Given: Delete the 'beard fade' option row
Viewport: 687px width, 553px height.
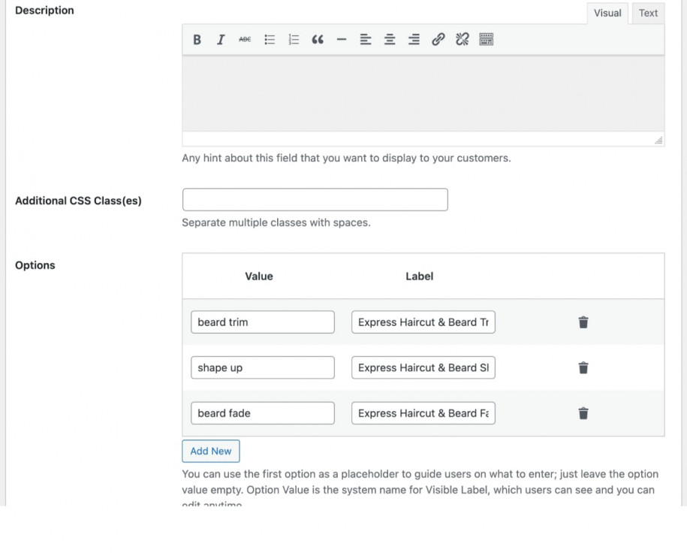Looking at the screenshot, I should pyautogui.click(x=583, y=412).
